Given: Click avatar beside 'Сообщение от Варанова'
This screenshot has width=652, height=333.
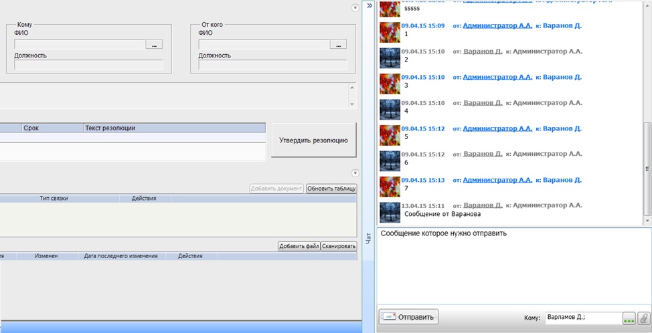Looking at the screenshot, I should point(390,213).
